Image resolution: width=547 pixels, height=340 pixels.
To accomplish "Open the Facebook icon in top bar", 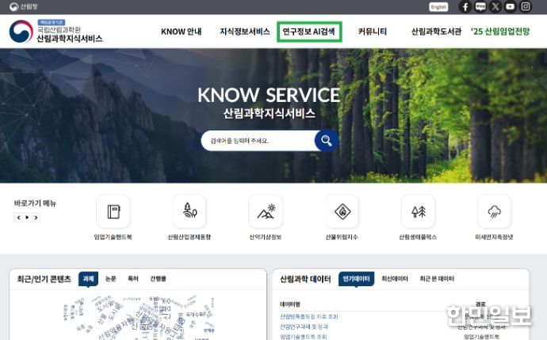I will 465,6.
